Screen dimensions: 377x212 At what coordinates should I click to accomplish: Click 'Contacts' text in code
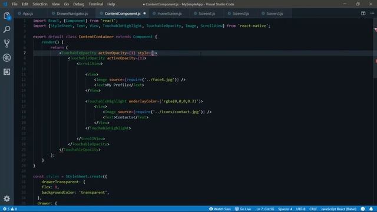[x=124, y=117]
